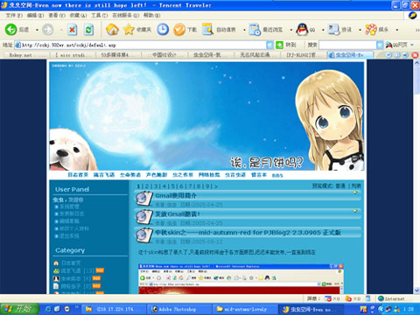Click the vertical scrollbar up arrow
420x315 pixels.
pos(416,63)
